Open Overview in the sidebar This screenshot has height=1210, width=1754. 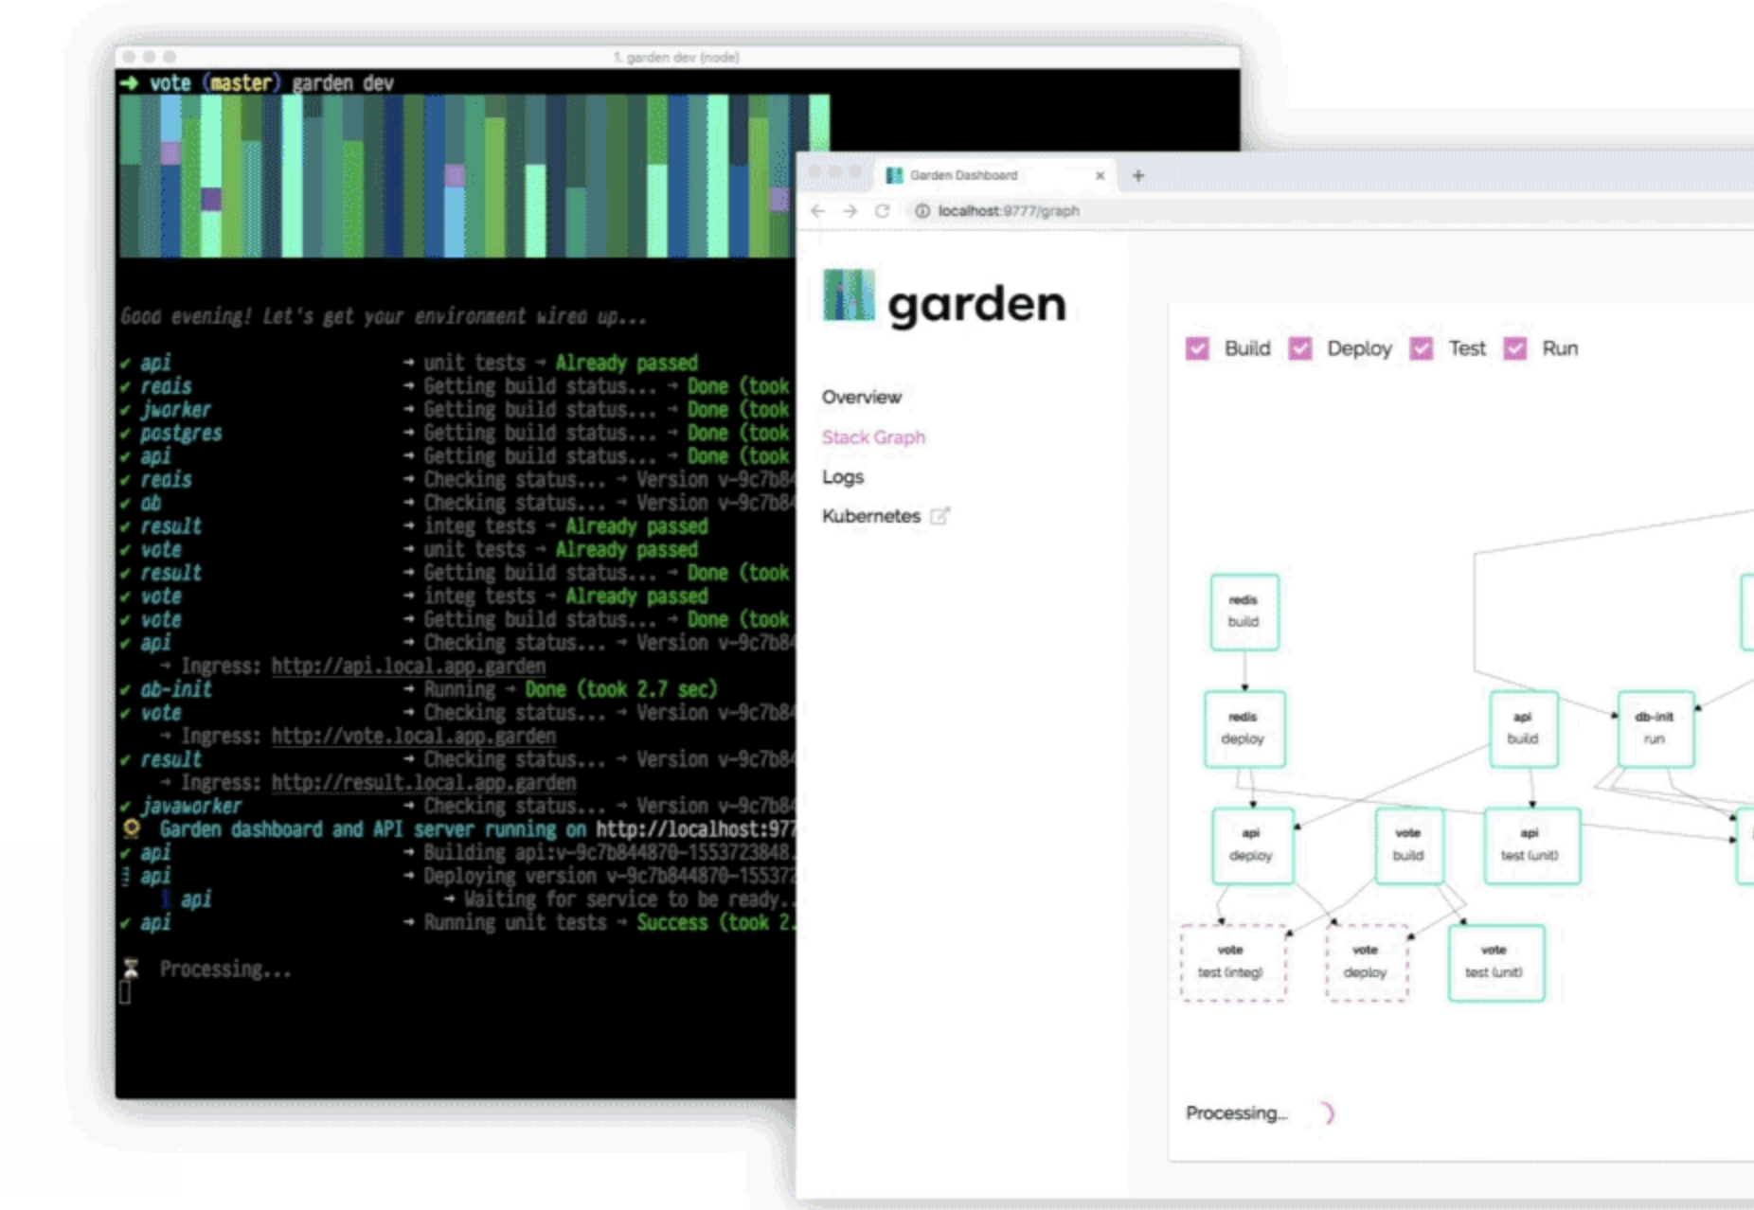click(862, 397)
